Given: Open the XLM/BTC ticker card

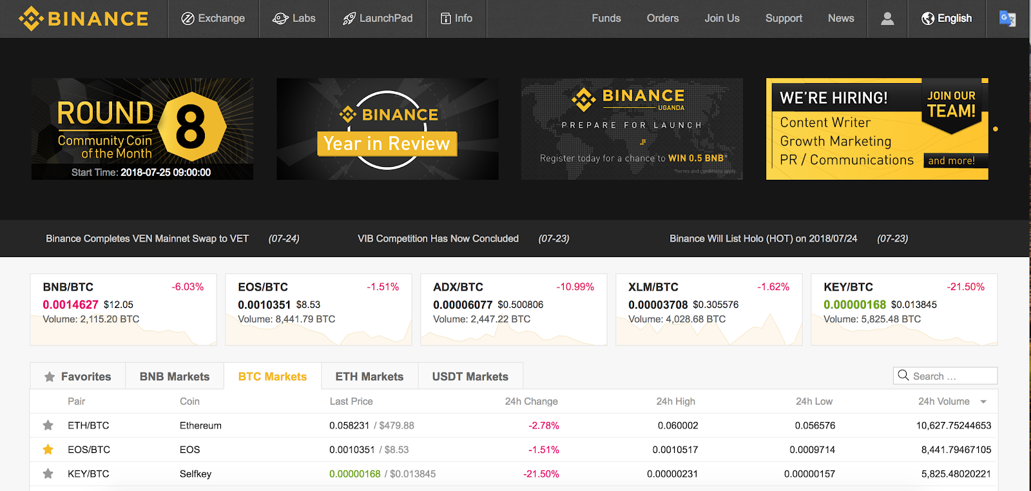Looking at the screenshot, I should click(x=709, y=309).
